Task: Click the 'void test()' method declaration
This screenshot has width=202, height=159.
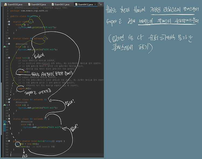Action: click(x=24, y=58)
